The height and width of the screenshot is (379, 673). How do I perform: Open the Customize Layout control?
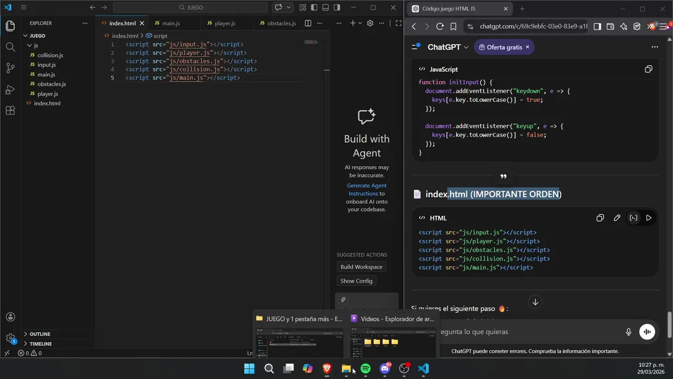302,7
